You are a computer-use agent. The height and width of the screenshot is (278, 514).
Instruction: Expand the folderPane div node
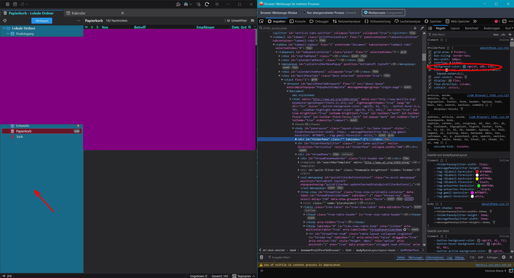[x=296, y=139]
